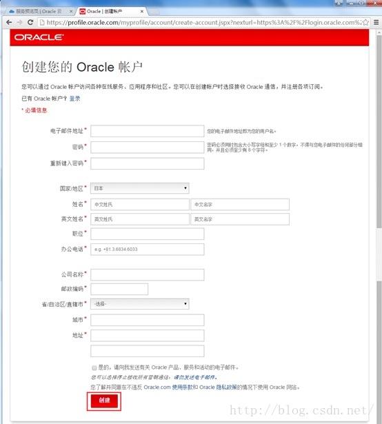Open a new browser tab

(154, 11)
